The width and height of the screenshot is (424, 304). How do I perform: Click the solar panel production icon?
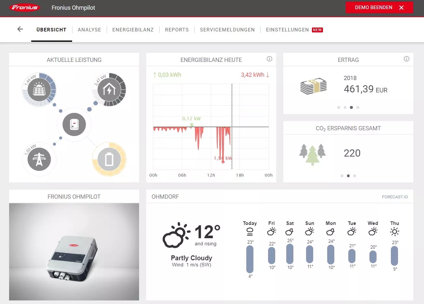point(39,90)
